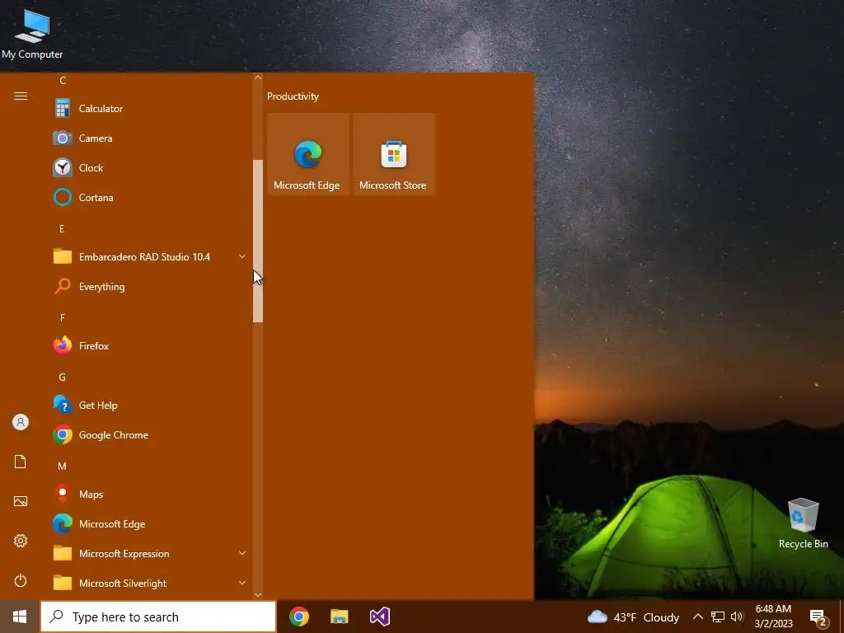
Task: Open the volume icon in system tray
Action: (x=737, y=617)
